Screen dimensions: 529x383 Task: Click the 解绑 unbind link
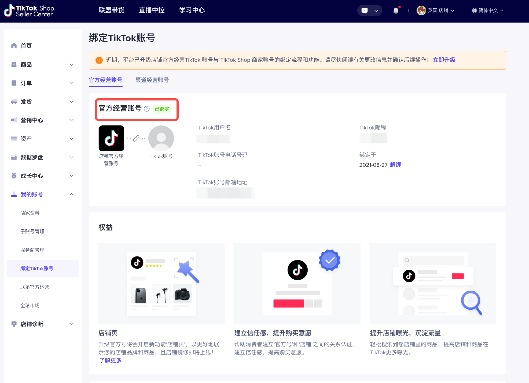[x=395, y=165]
